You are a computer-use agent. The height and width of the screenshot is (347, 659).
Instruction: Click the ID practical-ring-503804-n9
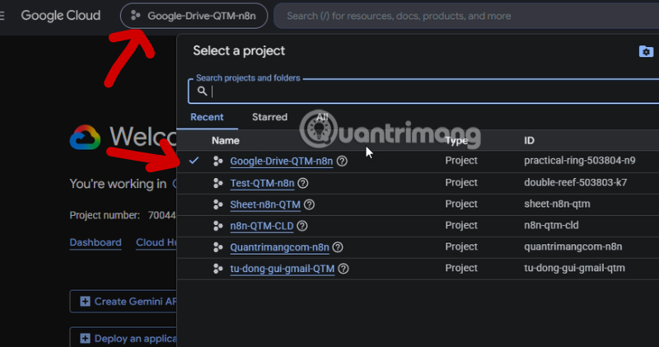[580, 161]
